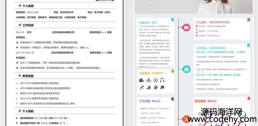Click the teal shopping bag timeline icon
The image size is (258, 126).
pyautogui.click(x=186, y=69)
